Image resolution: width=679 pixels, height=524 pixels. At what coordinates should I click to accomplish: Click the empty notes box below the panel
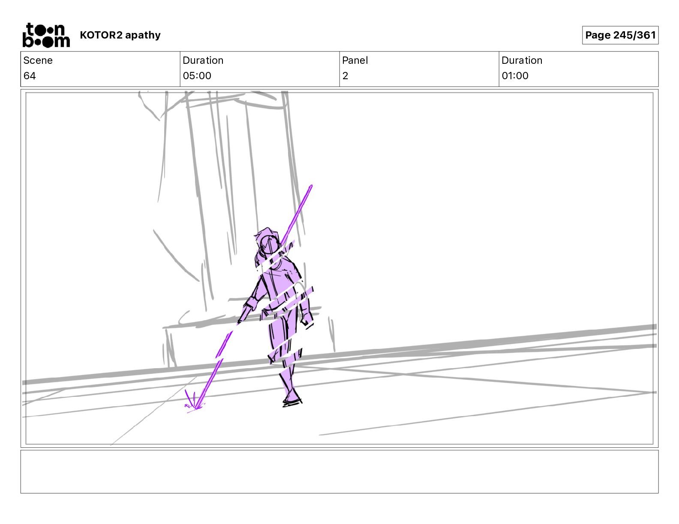point(339,471)
